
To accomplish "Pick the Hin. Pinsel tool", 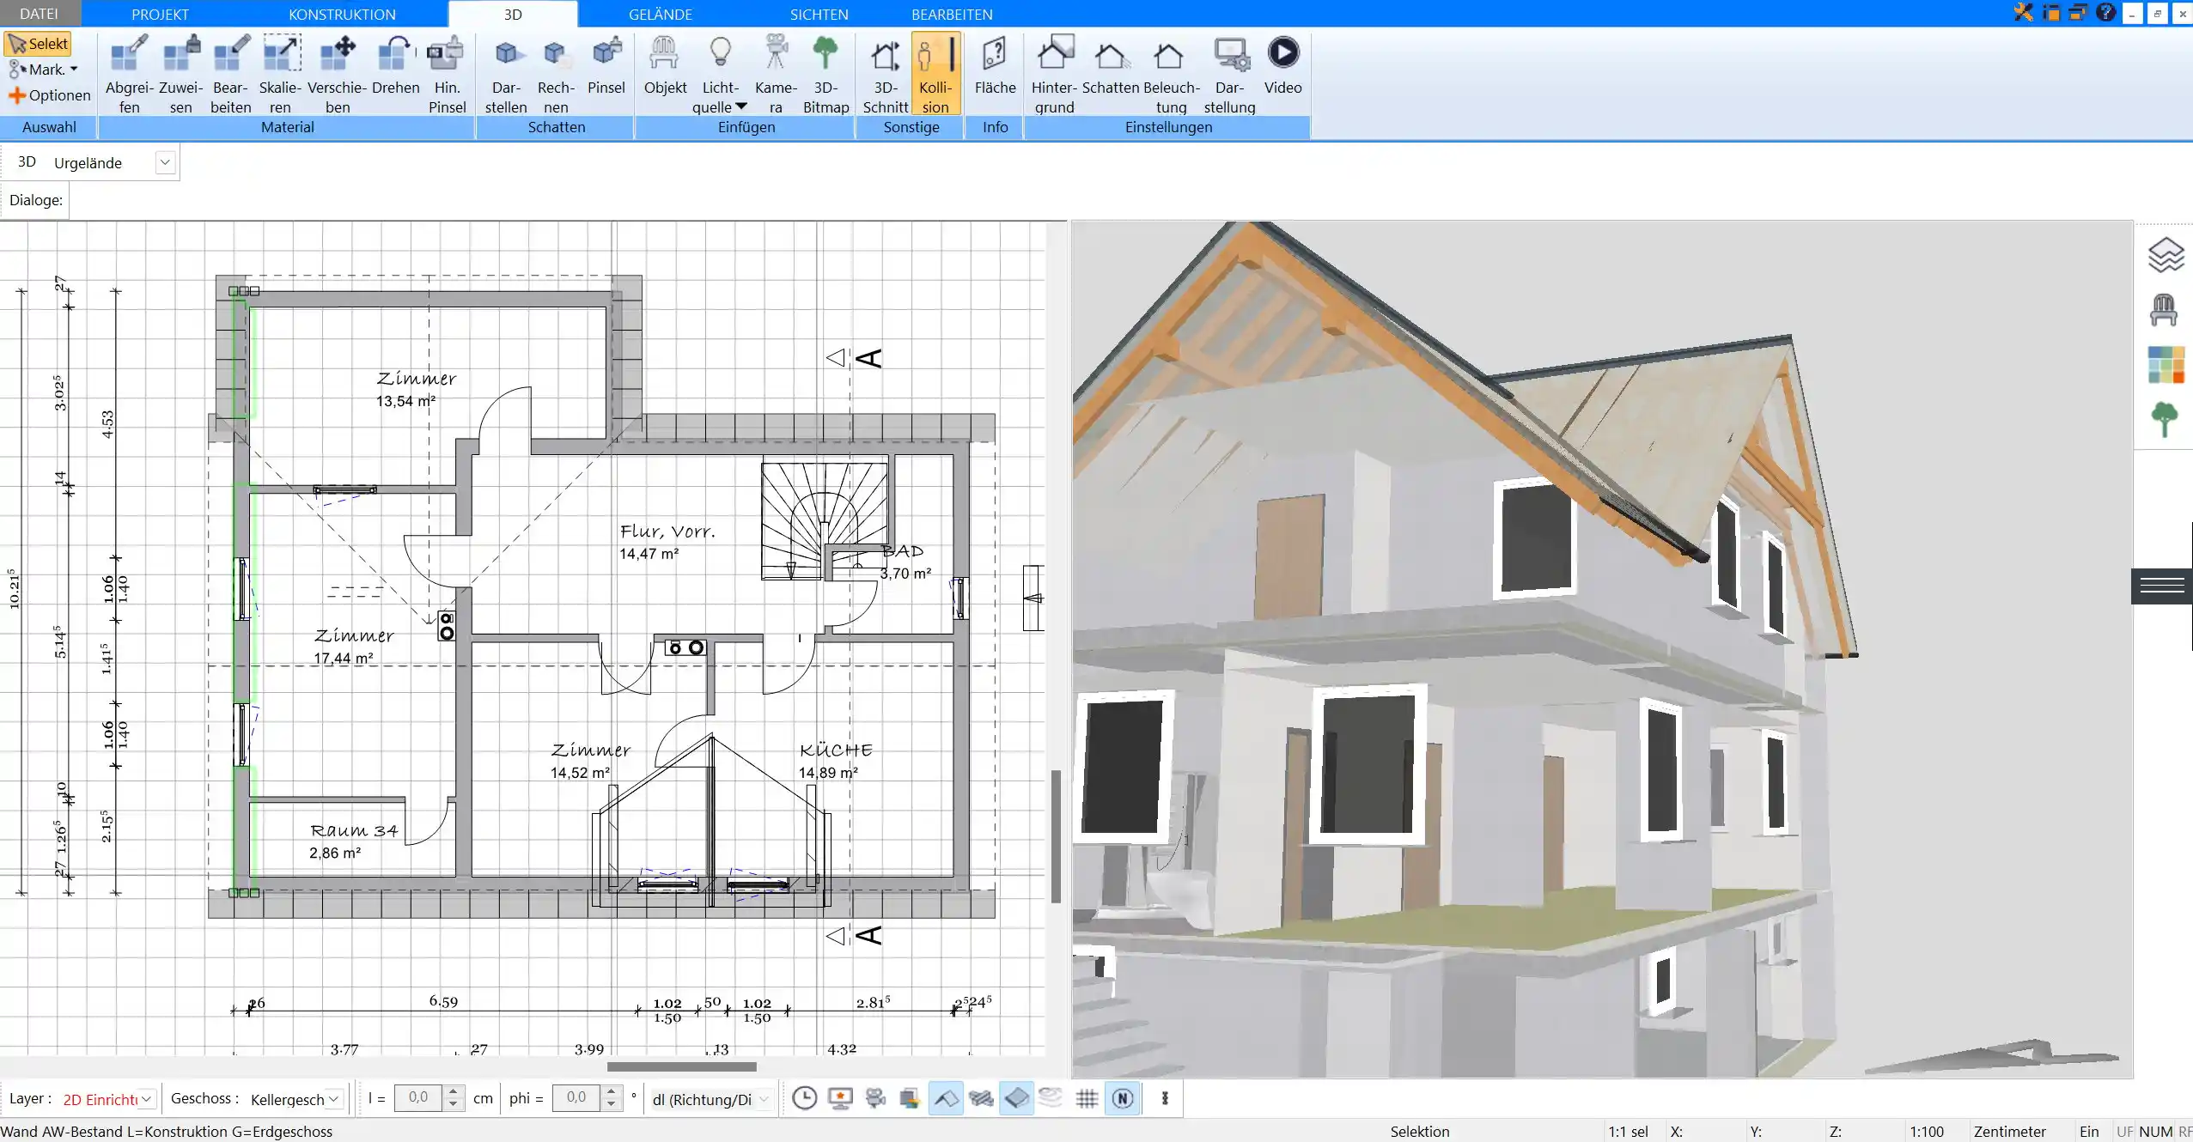I will click(447, 74).
